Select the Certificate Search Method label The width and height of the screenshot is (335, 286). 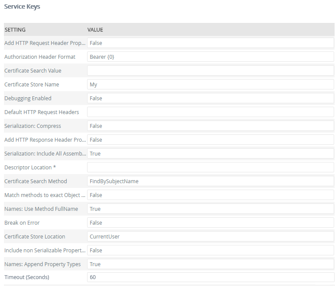point(36,181)
